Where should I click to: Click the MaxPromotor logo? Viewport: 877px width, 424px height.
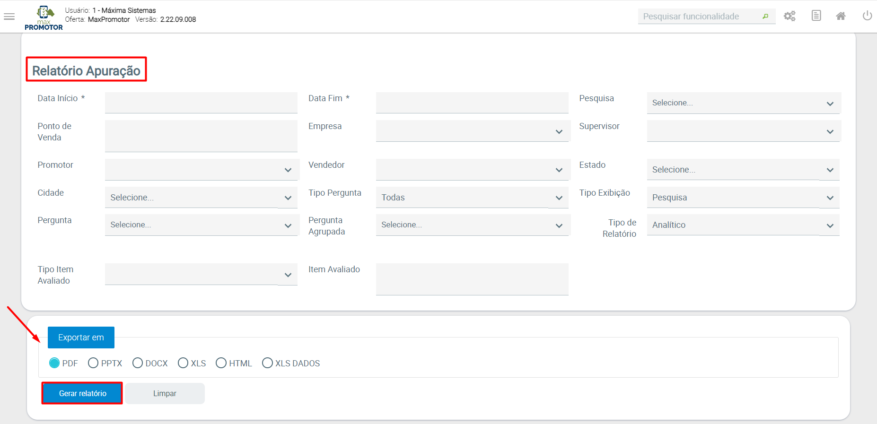44,18
